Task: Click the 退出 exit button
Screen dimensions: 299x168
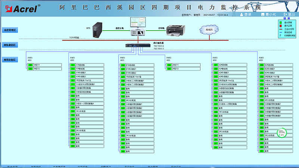Action: tap(289, 15)
